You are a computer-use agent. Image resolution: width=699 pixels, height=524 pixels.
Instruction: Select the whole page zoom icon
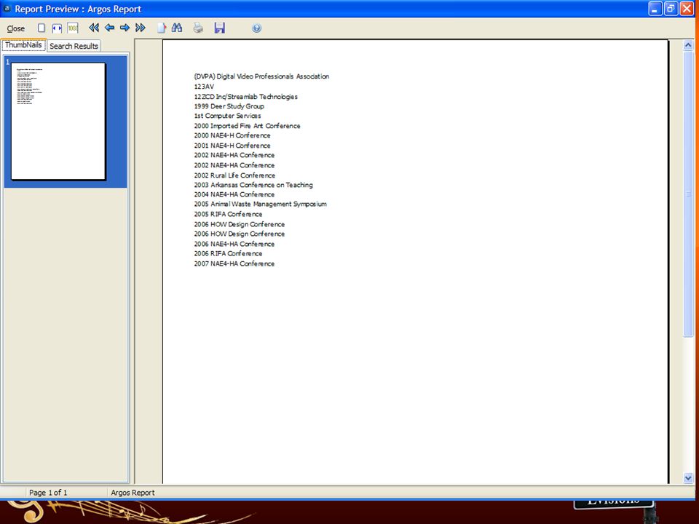(41, 28)
